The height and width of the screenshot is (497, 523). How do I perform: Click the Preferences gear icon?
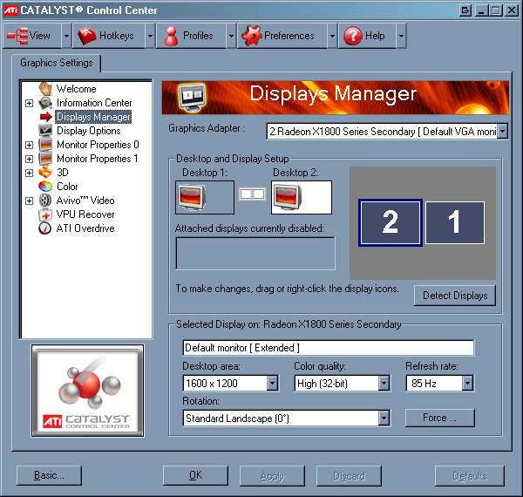(x=252, y=36)
